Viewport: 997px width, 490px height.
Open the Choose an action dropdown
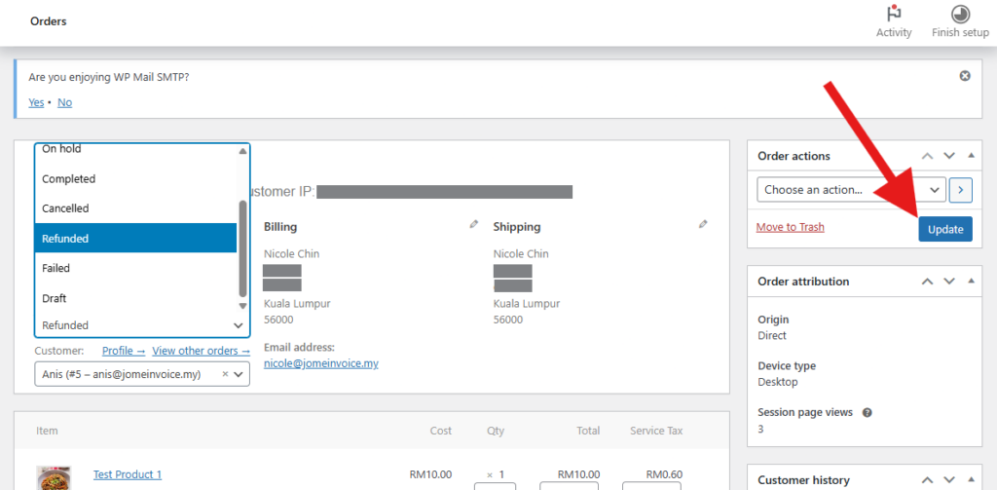click(851, 190)
